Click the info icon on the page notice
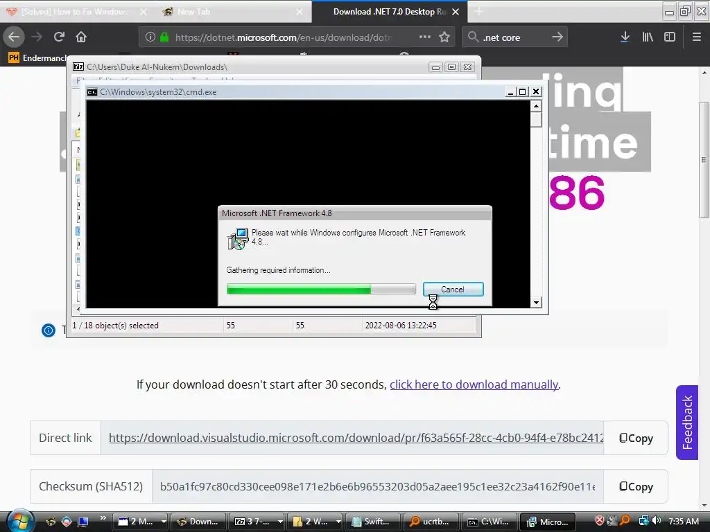 coord(49,330)
